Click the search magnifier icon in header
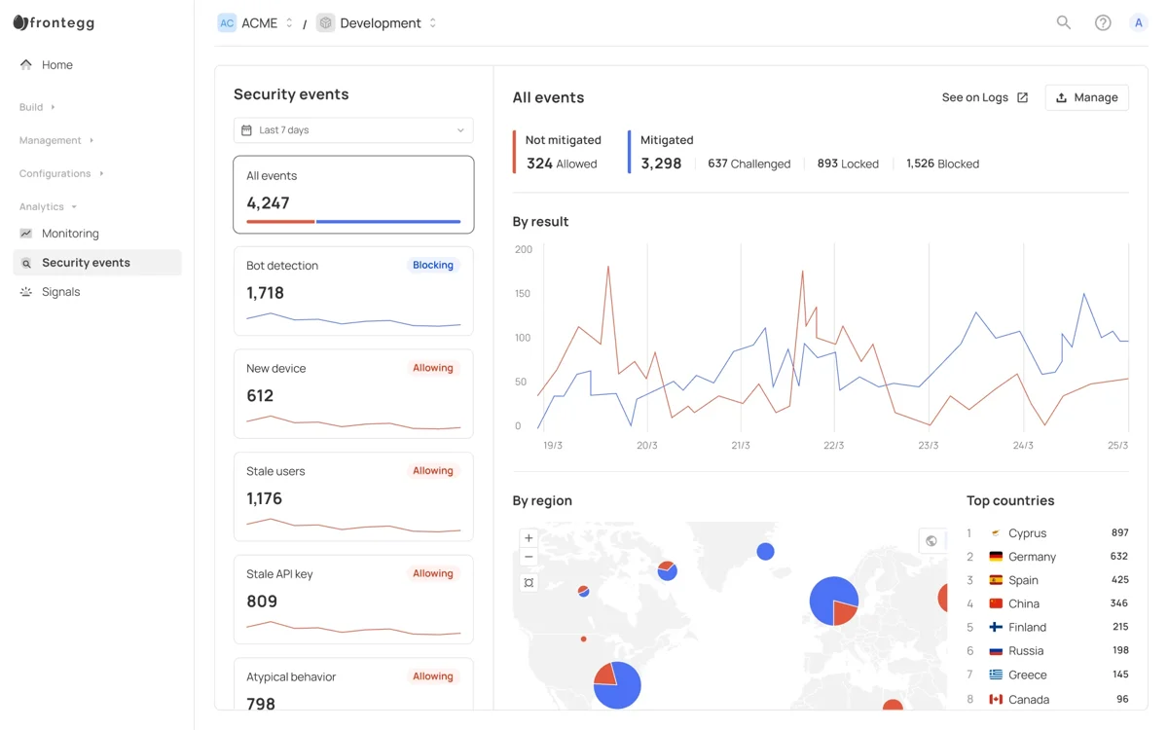 pyautogui.click(x=1064, y=22)
